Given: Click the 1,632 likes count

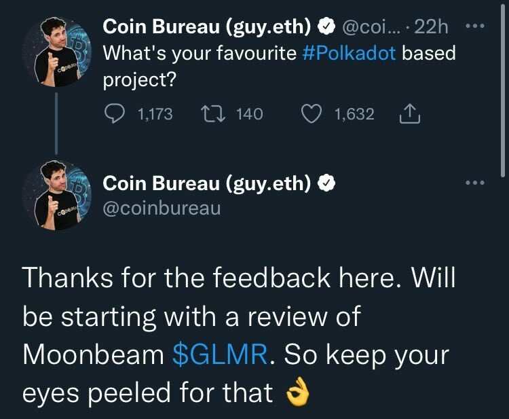Looking at the screenshot, I should pos(354,114).
